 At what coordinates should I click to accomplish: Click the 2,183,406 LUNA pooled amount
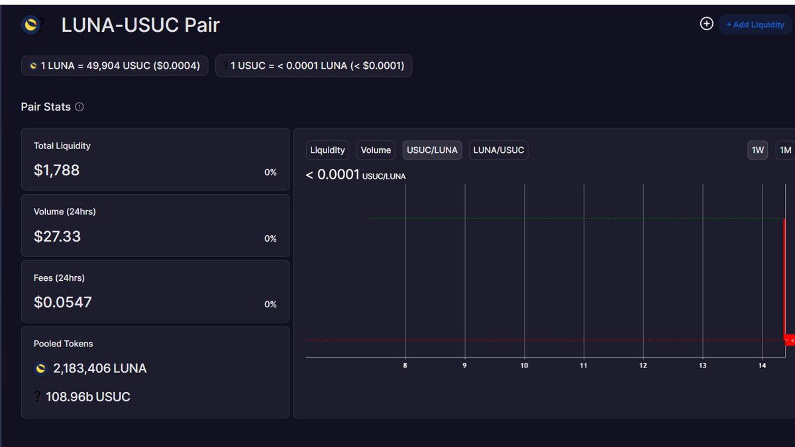[x=100, y=368]
